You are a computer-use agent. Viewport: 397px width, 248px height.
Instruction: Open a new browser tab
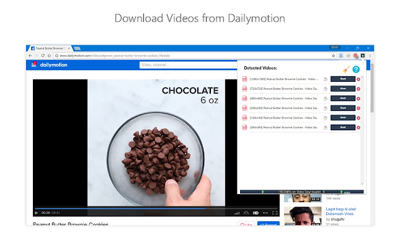pos(77,48)
